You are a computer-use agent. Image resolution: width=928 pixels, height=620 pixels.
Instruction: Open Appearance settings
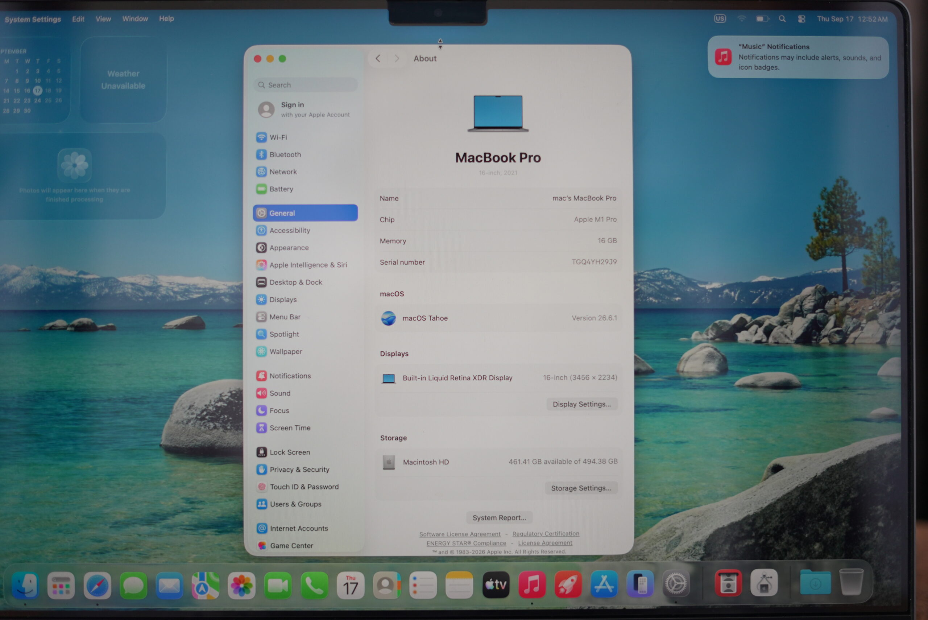305,248
